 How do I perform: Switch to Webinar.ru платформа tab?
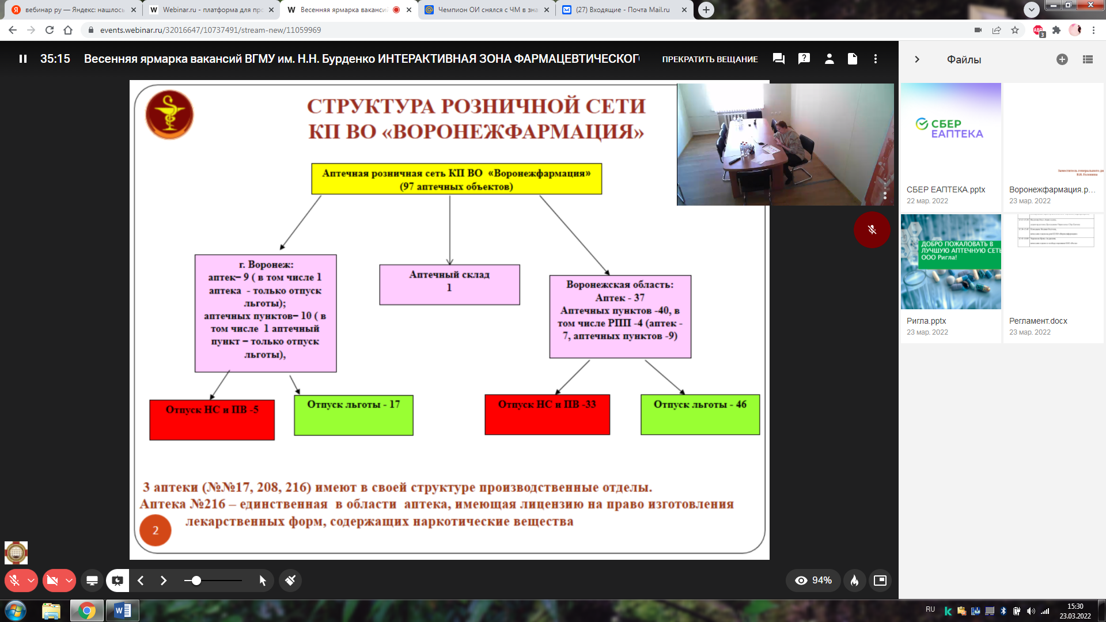pos(211,10)
